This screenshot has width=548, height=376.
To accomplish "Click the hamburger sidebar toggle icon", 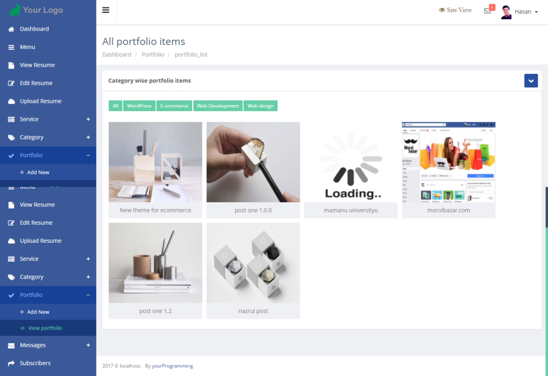I will [106, 10].
